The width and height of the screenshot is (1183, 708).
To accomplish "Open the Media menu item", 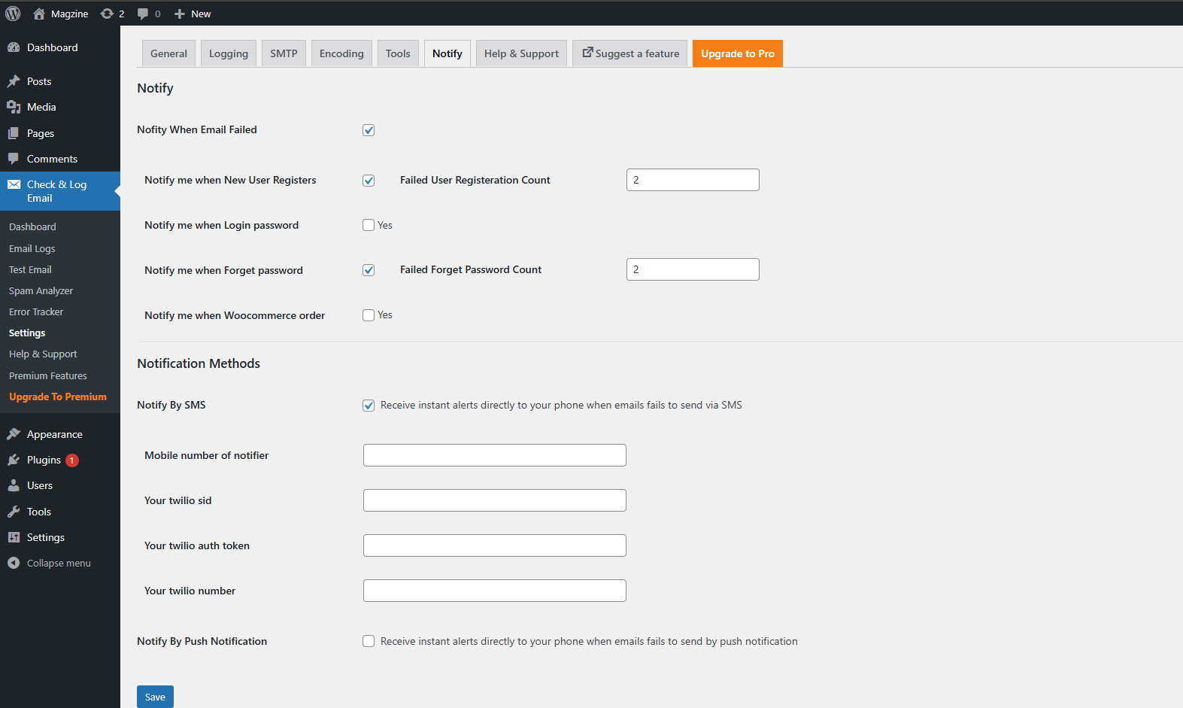I will coord(60,107).
